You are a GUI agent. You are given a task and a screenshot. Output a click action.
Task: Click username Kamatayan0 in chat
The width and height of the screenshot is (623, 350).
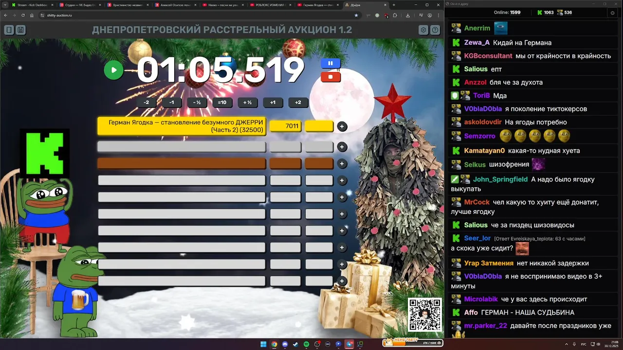484,151
